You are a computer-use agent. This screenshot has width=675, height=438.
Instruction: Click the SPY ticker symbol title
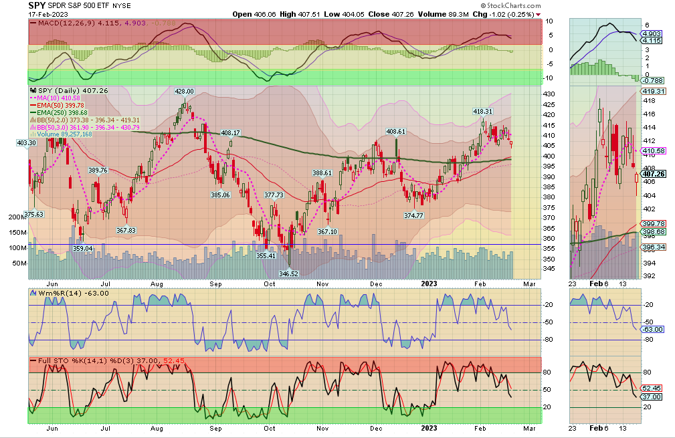pos(38,5)
